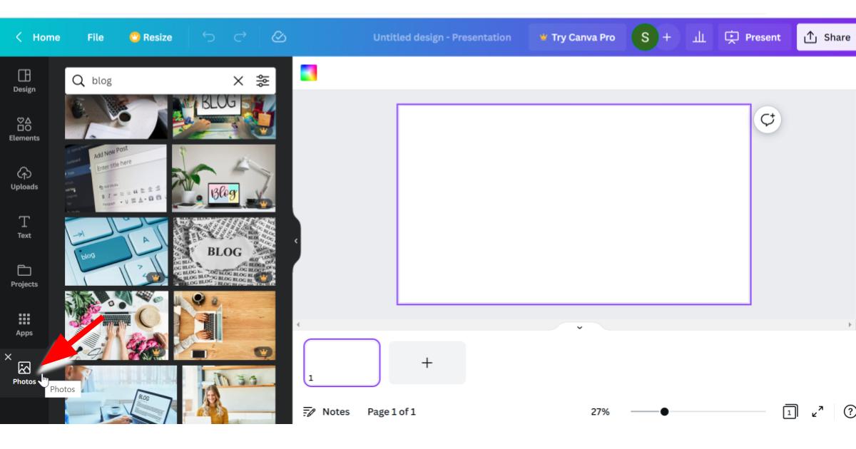Image resolution: width=856 pixels, height=449 pixels.
Task: Go back to Home
Action: [x=38, y=37]
